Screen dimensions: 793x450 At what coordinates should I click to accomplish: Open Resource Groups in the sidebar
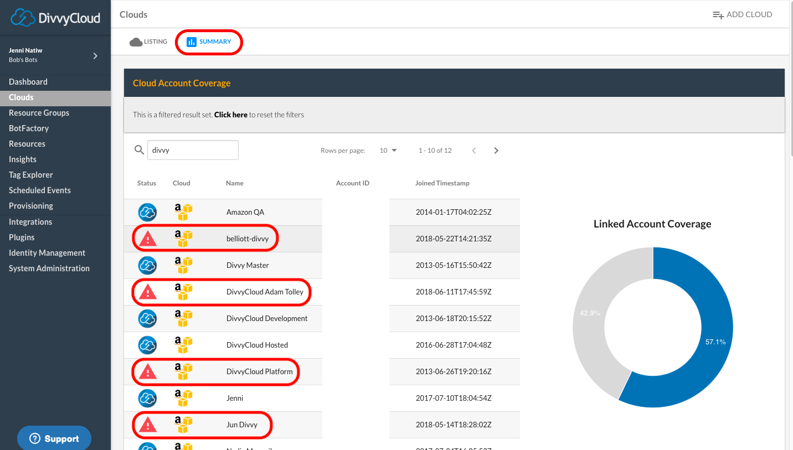coord(39,113)
